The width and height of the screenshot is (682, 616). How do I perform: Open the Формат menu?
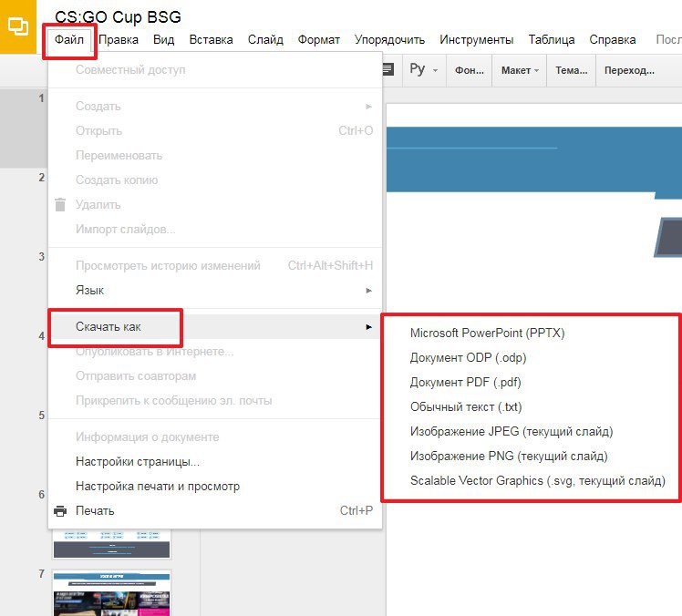coord(319,39)
